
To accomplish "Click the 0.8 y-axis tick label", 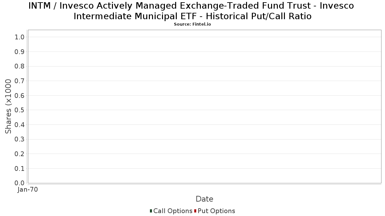I will [20, 66].
